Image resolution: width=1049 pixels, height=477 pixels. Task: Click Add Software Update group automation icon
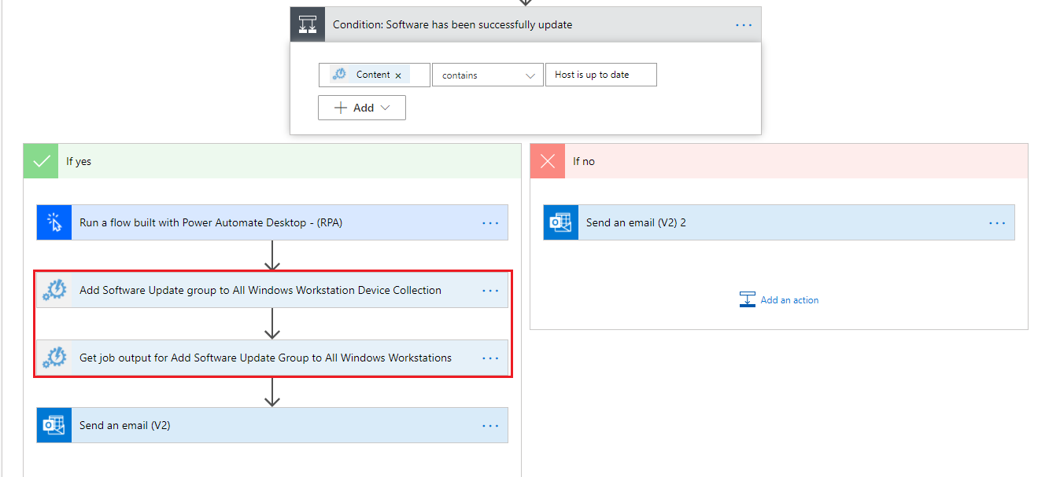pyautogui.click(x=54, y=291)
